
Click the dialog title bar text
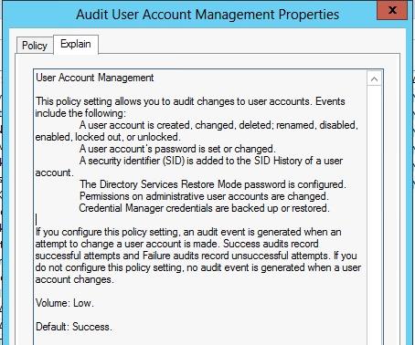(207, 15)
